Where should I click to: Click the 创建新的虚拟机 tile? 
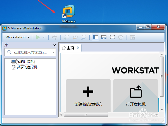pyautogui.click(x=88, y=96)
